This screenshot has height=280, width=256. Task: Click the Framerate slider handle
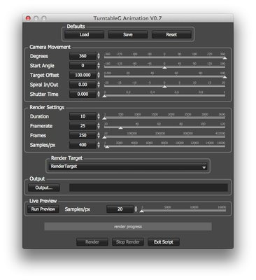point(120,127)
